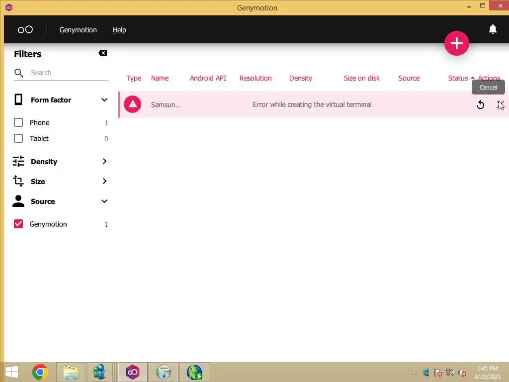Viewport: 509px width, 382px height.
Task: Click the globe download app in taskbar
Action: coord(164,372)
